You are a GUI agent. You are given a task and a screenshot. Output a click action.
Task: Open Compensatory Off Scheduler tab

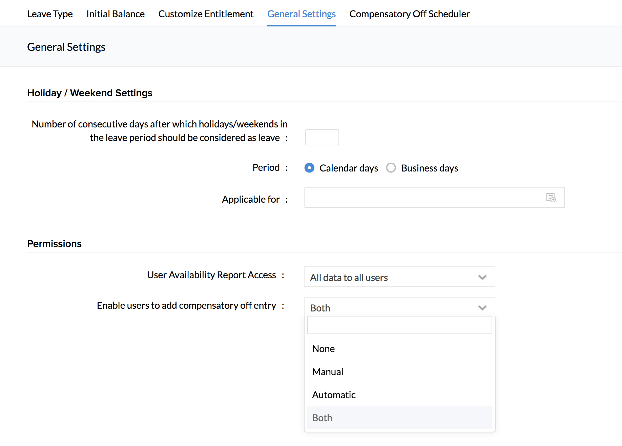409,14
